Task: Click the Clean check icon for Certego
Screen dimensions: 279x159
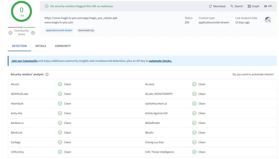Action: [60, 142]
